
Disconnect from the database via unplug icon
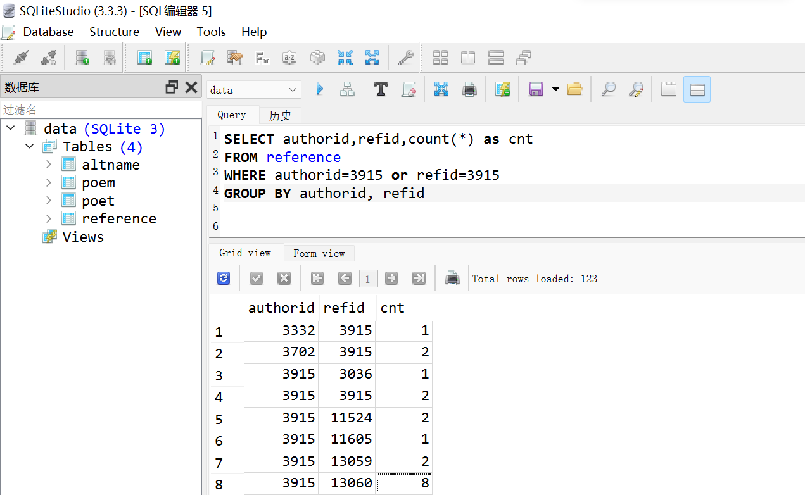[49, 58]
